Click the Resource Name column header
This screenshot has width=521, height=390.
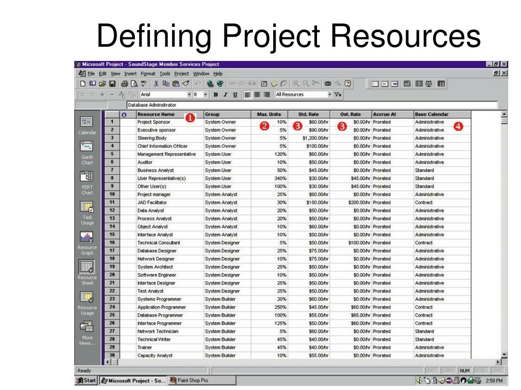click(x=170, y=114)
